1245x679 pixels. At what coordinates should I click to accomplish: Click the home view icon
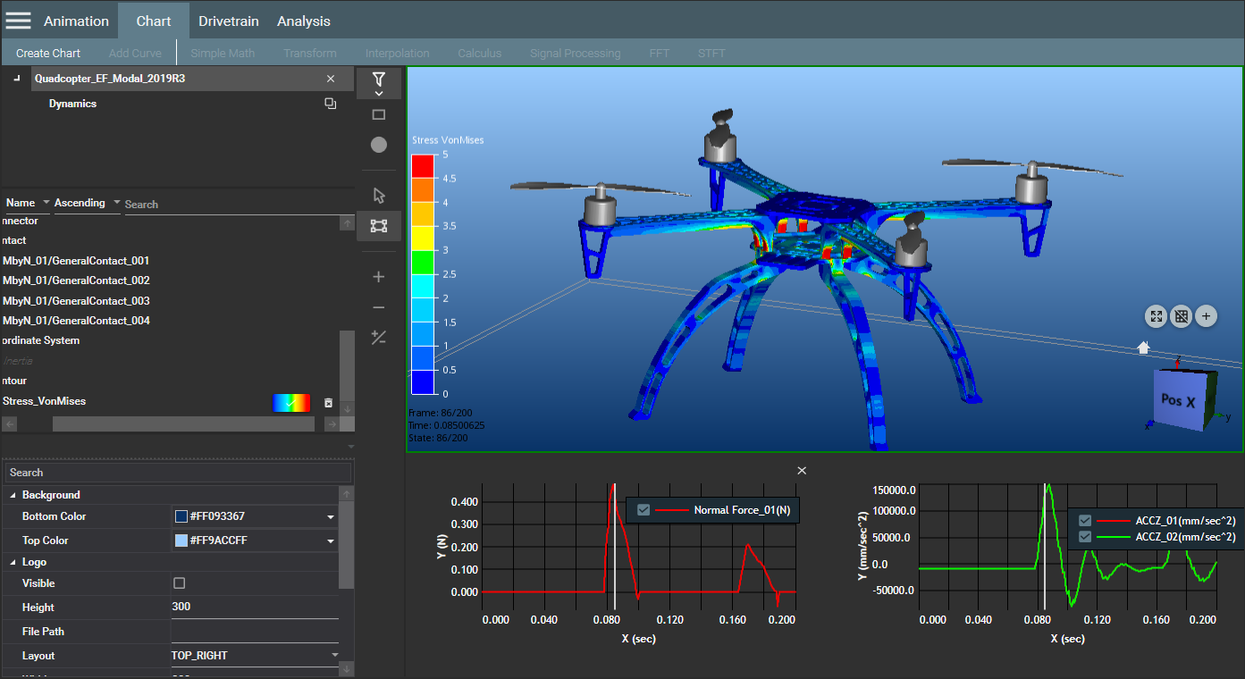(1143, 348)
